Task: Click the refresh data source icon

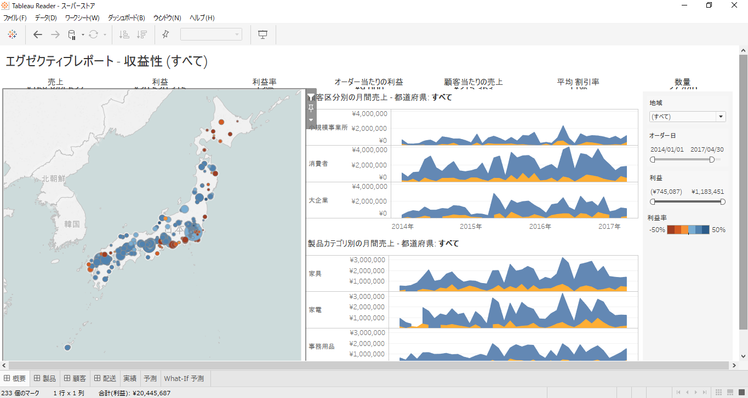Action: [93, 34]
